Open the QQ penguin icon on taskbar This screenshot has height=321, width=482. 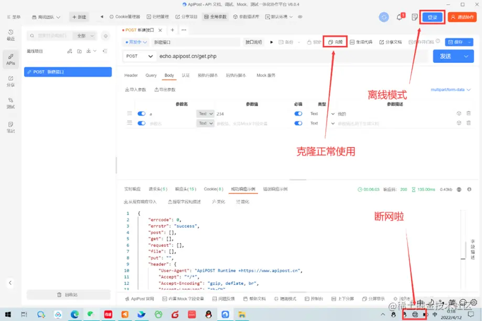[x=208, y=315]
